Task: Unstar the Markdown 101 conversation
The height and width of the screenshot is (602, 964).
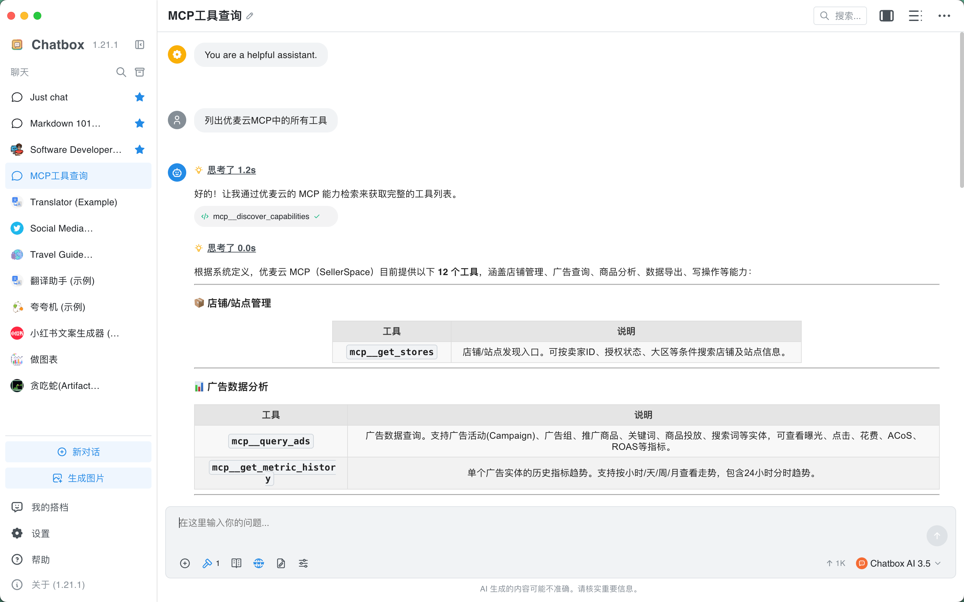Action: (x=139, y=123)
